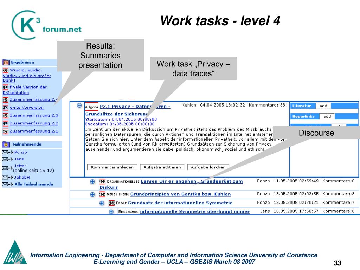Select participant Ponzo

pos(21,152)
